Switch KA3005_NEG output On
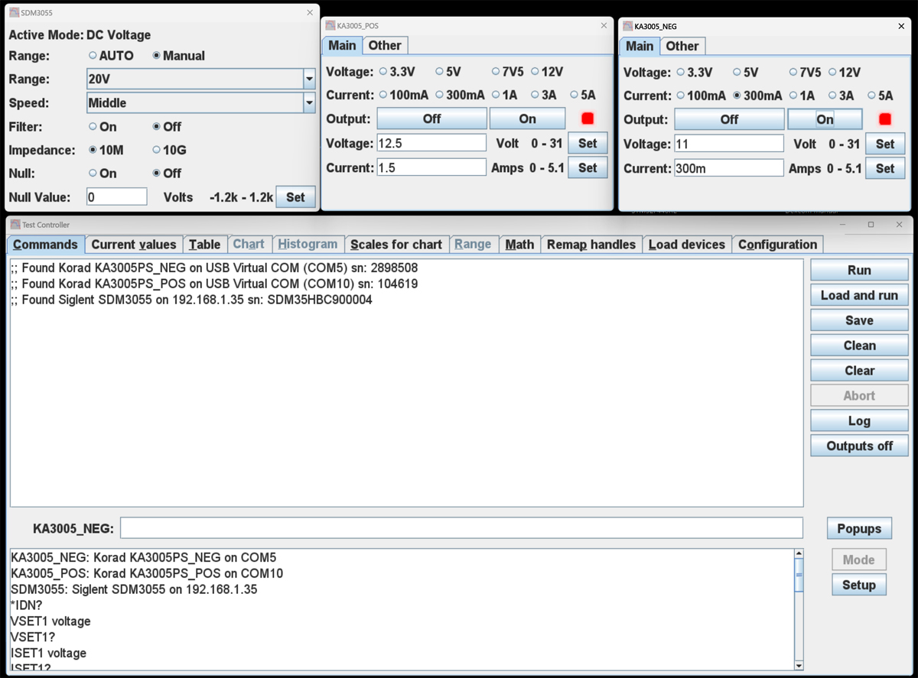The width and height of the screenshot is (918, 678). click(x=825, y=119)
